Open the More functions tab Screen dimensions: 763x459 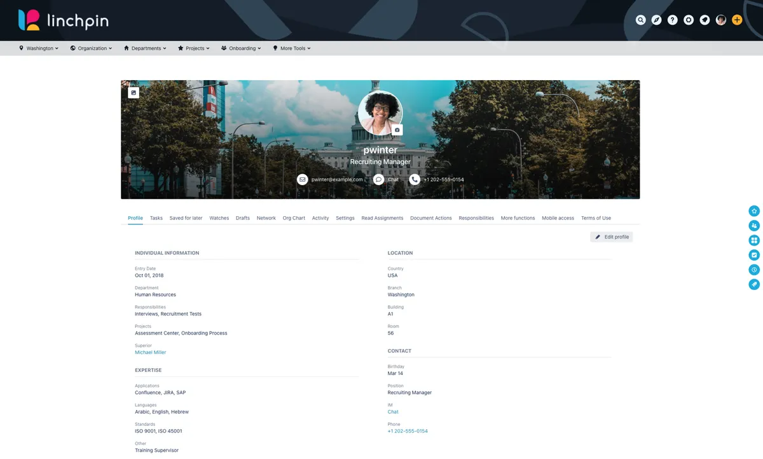point(518,218)
